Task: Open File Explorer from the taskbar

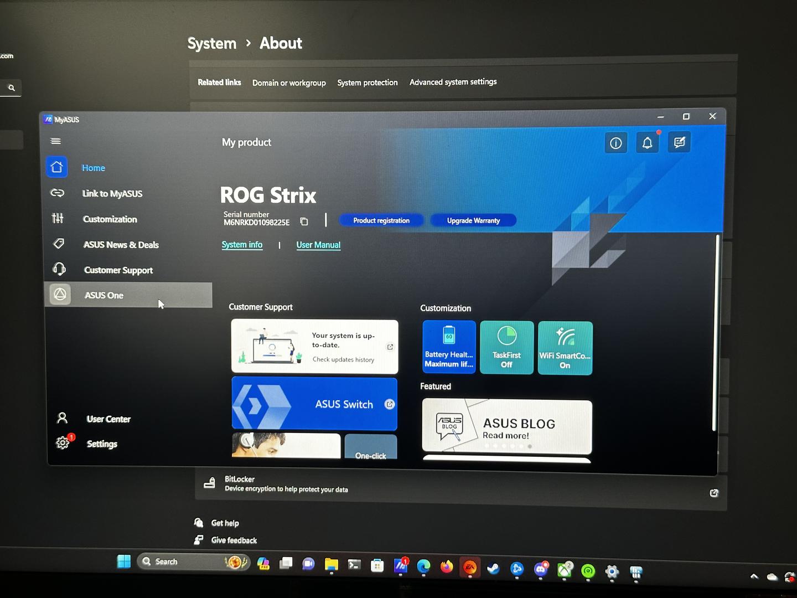Action: tap(331, 564)
